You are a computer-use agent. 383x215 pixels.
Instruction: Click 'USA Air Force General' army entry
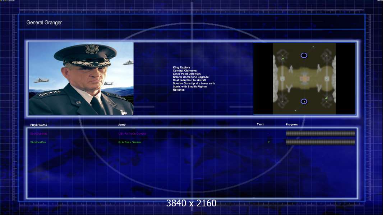click(x=132, y=134)
